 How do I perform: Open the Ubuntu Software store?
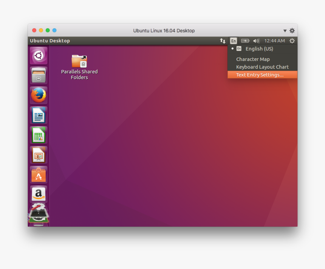point(39,175)
